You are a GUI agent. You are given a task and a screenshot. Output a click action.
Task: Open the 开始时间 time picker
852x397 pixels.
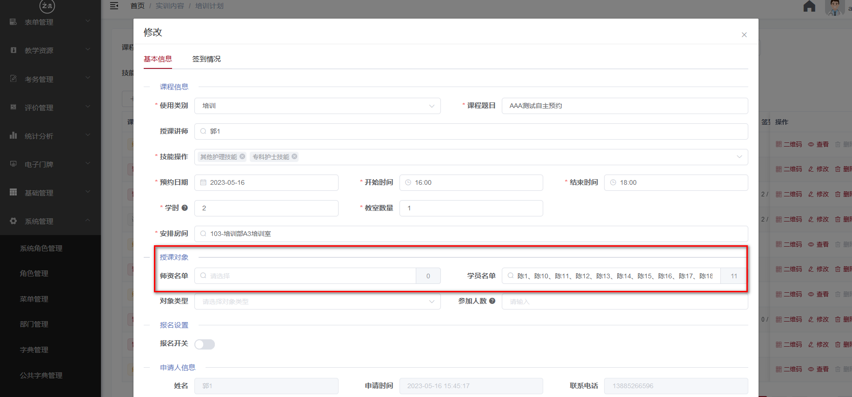pyautogui.click(x=471, y=182)
